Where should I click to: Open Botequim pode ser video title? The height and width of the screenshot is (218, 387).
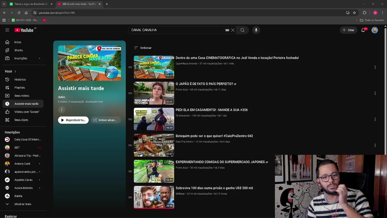coord(214,136)
